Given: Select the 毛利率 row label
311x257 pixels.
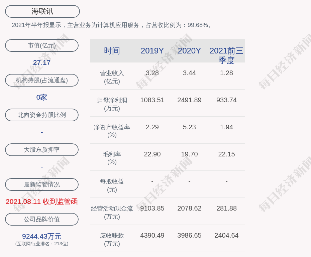Looking at the screenshot, I should (112, 158).
